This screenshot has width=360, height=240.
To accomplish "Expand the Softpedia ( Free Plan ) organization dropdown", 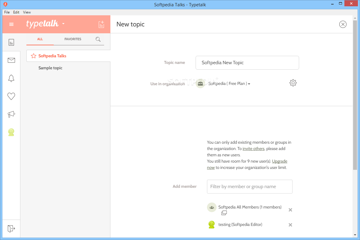I will 229,84.
